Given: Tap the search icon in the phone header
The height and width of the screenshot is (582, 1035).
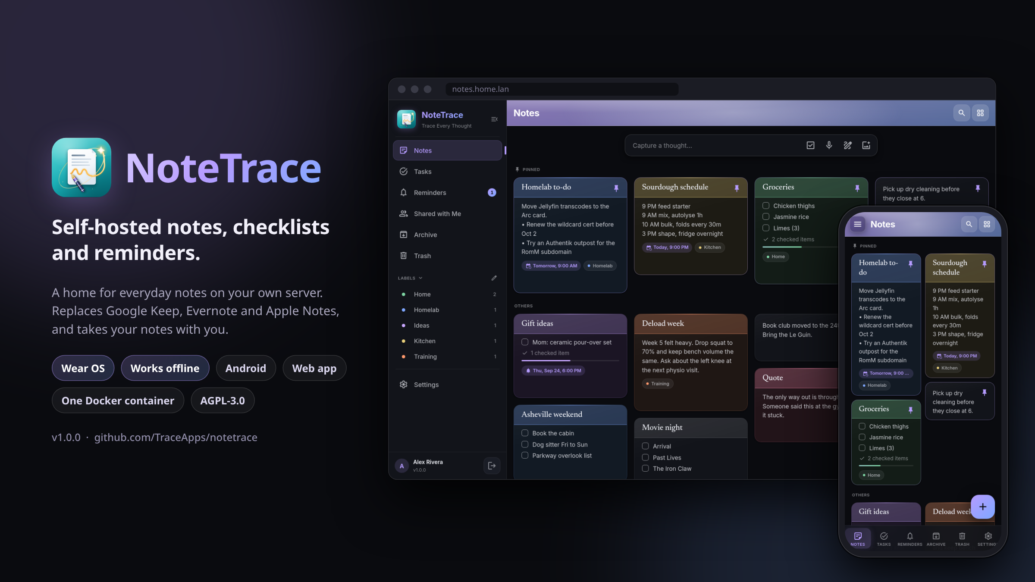Looking at the screenshot, I should pyautogui.click(x=969, y=224).
